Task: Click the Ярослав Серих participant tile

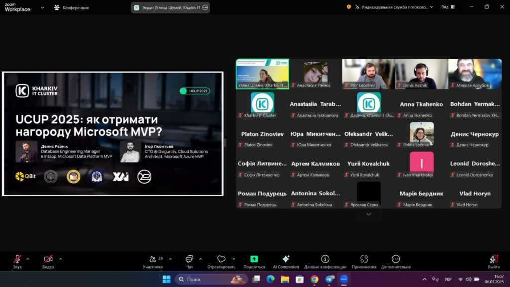Action: coord(369,194)
